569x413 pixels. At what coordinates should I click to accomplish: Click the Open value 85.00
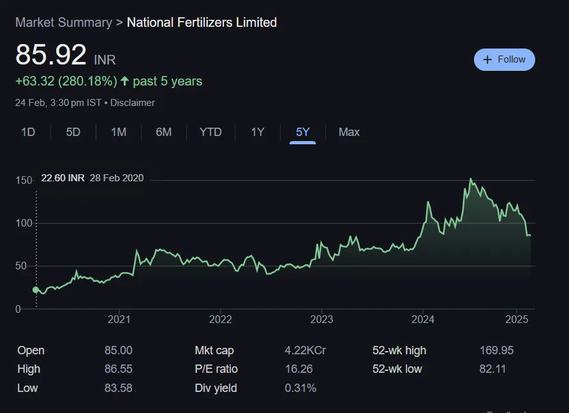[118, 350]
